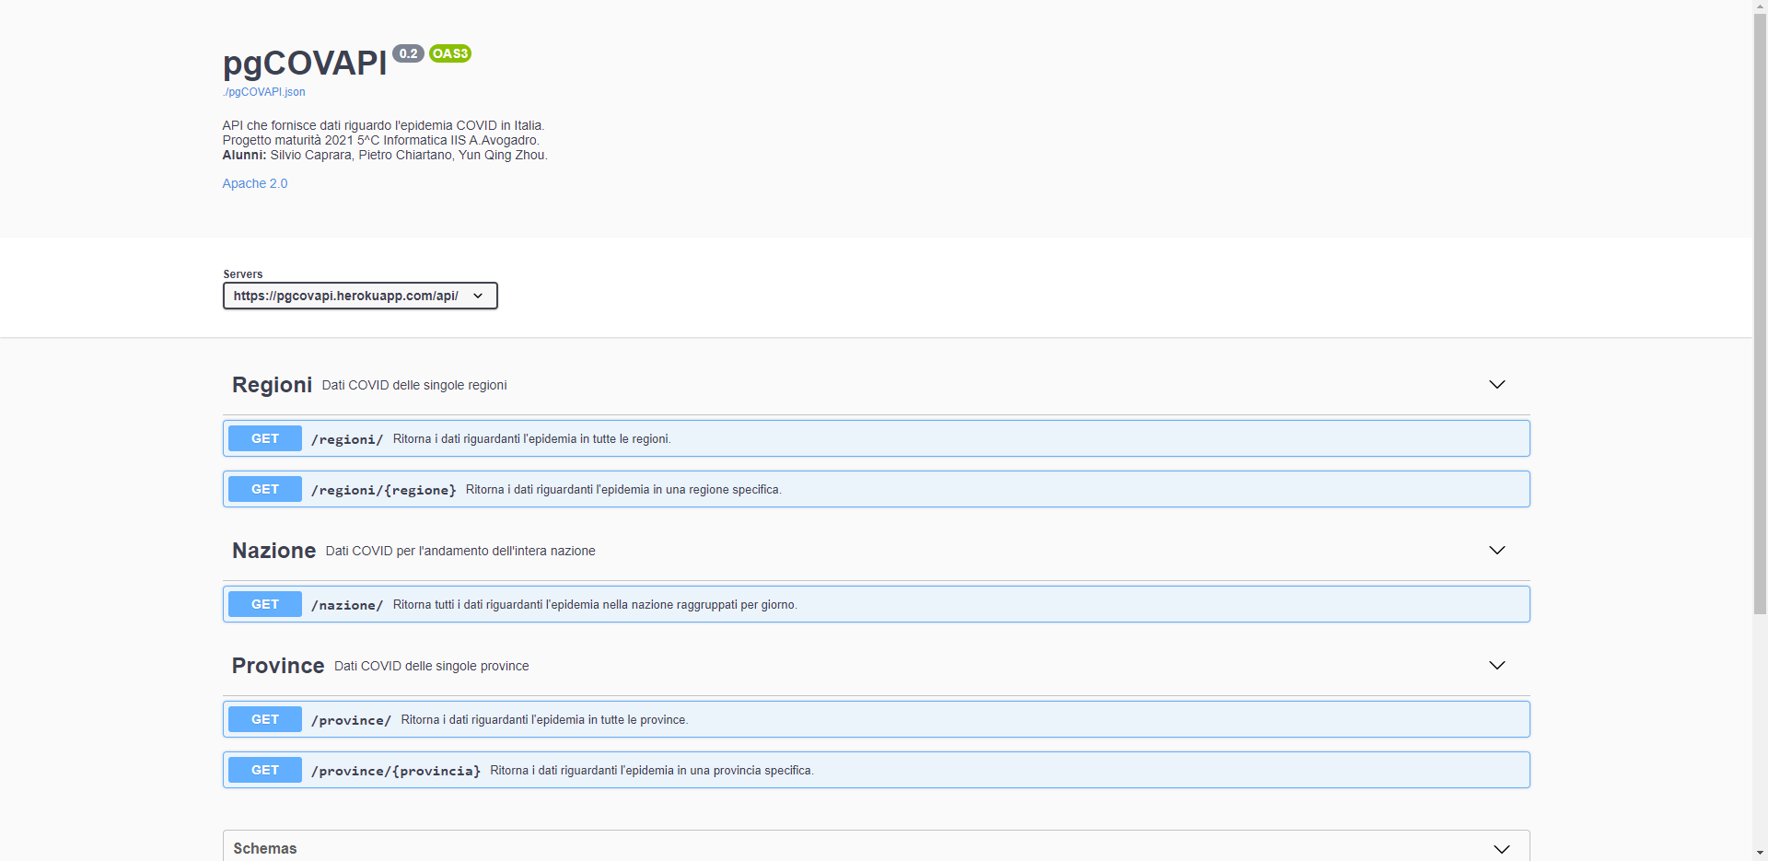Open the Servers dropdown with herokuapp URL
The height and width of the screenshot is (861, 1768).
[360, 296]
